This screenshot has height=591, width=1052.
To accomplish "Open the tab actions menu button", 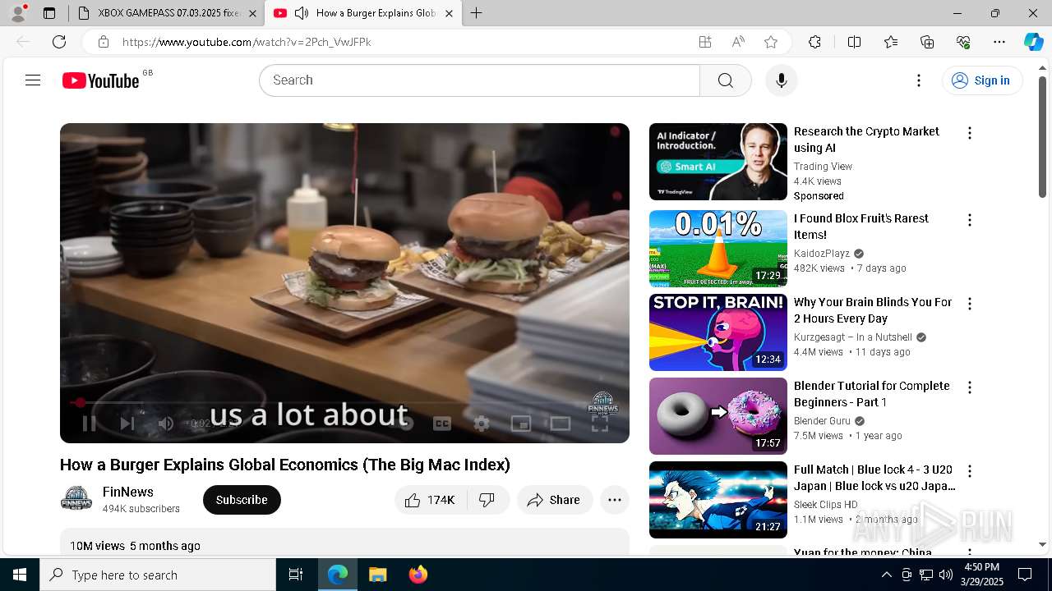I will [49, 13].
